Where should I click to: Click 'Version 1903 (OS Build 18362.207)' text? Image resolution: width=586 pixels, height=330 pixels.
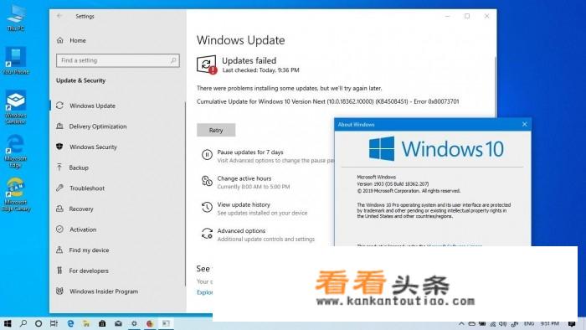pos(393,184)
